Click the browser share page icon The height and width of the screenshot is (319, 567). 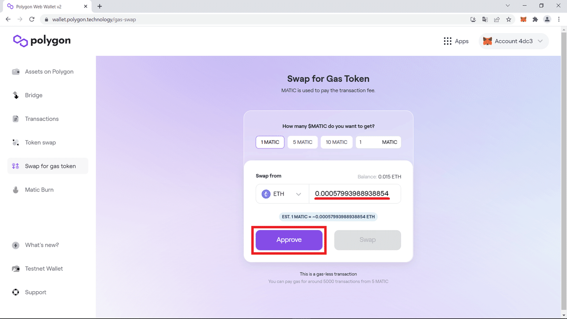click(497, 19)
